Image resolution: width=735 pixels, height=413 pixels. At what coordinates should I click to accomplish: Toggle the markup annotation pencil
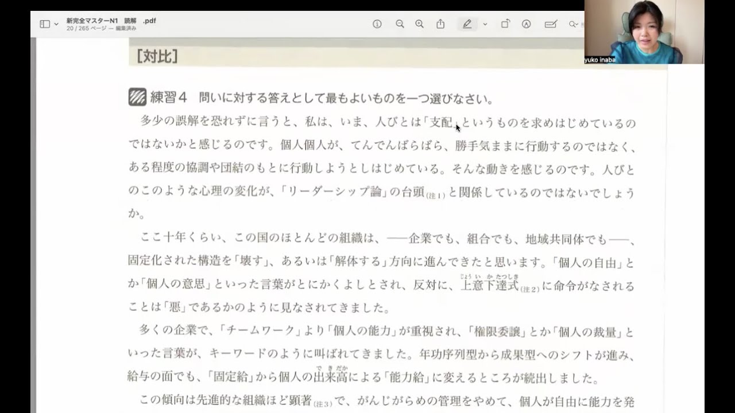click(527, 25)
